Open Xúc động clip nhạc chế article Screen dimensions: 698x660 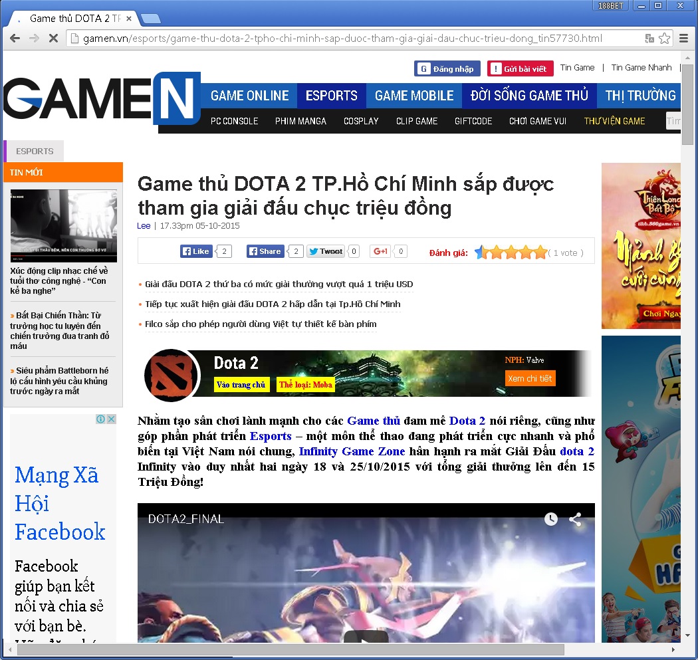pos(59,281)
